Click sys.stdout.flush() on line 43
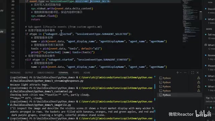 point(44,16)
